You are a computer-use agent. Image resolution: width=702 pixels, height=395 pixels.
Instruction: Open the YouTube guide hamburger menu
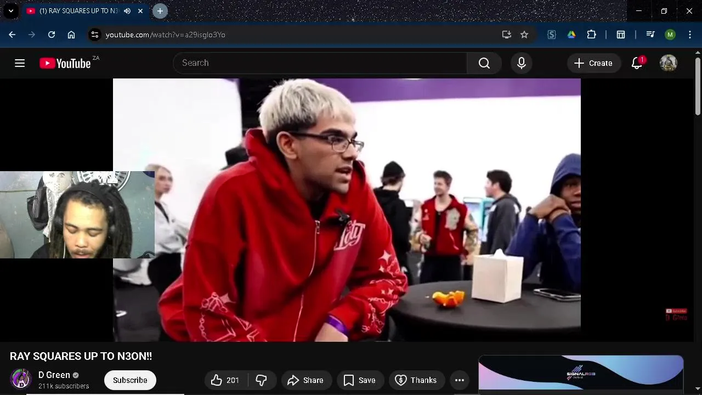pyautogui.click(x=20, y=63)
